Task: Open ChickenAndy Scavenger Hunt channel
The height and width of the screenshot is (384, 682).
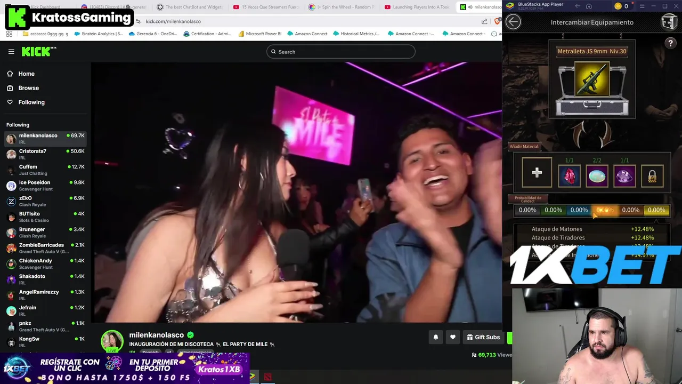Action: [x=45, y=263]
